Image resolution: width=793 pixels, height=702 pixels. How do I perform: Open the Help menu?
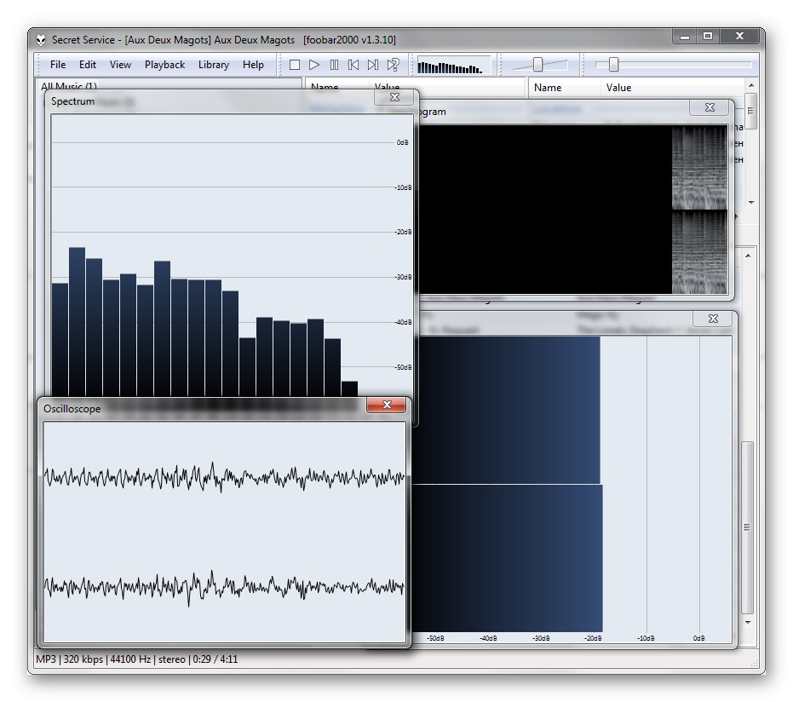(253, 65)
